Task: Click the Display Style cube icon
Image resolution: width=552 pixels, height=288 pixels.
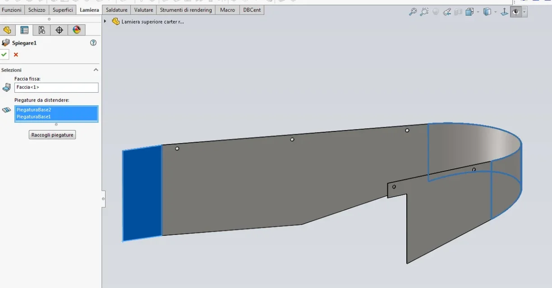Action: click(487, 12)
